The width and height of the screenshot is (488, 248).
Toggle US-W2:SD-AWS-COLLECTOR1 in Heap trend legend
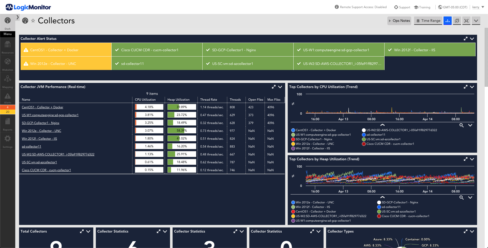point(329,216)
